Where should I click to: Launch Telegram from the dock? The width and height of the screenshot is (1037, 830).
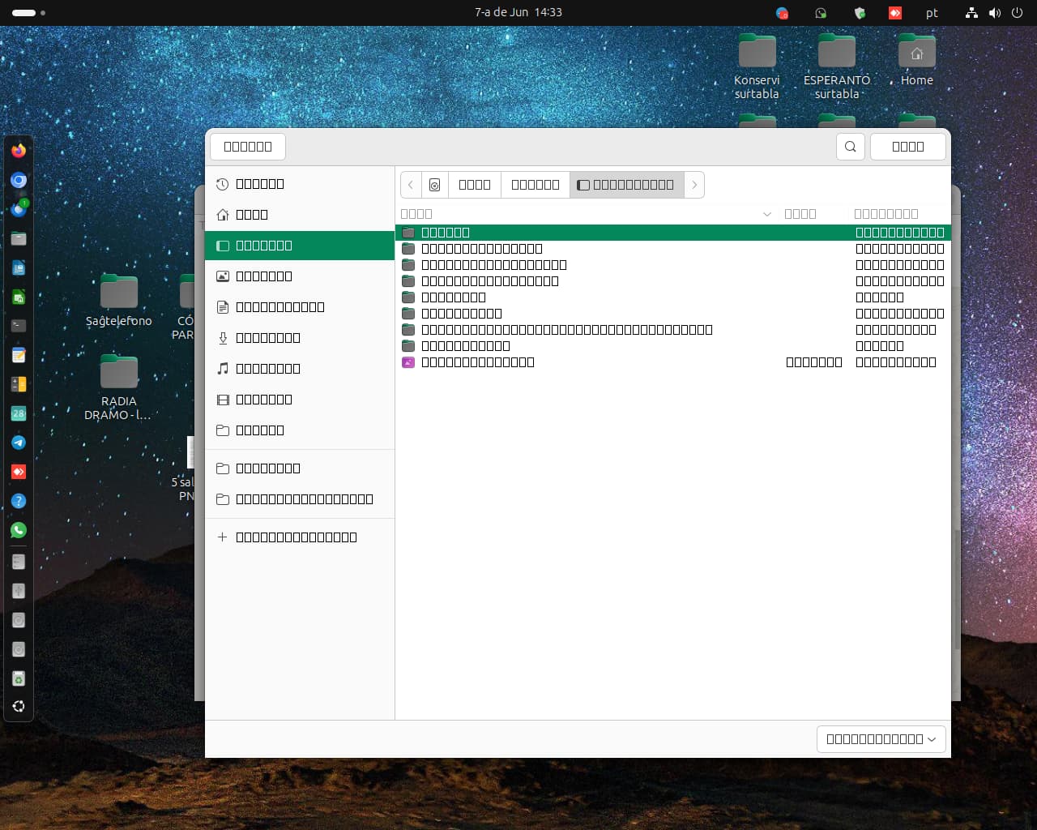pos(19,443)
